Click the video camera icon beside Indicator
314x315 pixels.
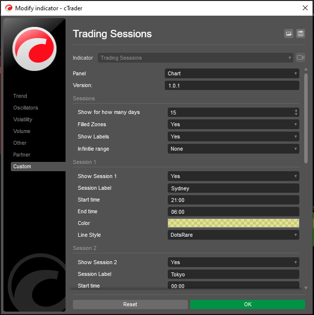tap(300, 58)
